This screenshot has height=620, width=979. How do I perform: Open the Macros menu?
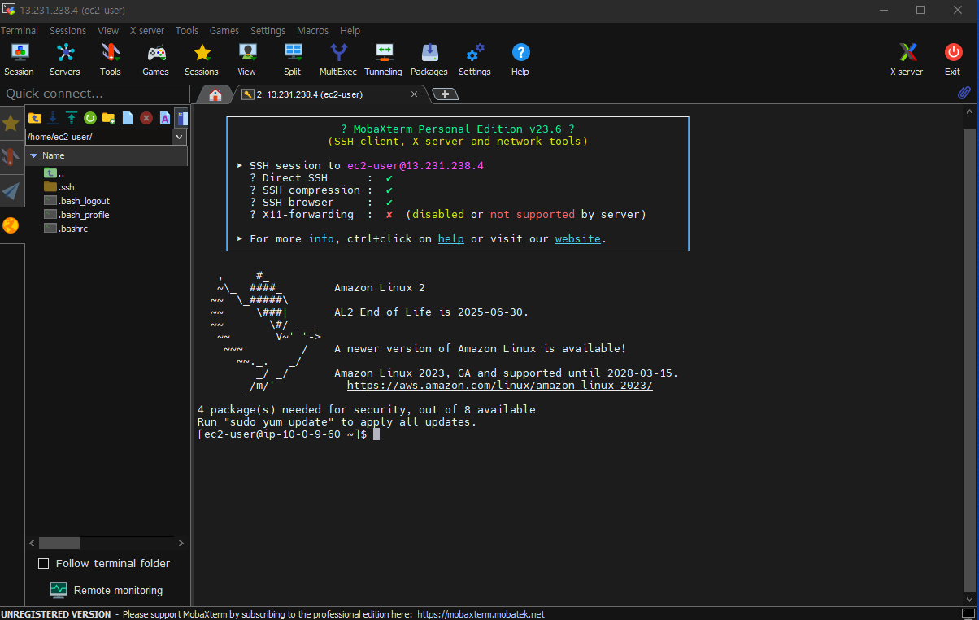312,30
